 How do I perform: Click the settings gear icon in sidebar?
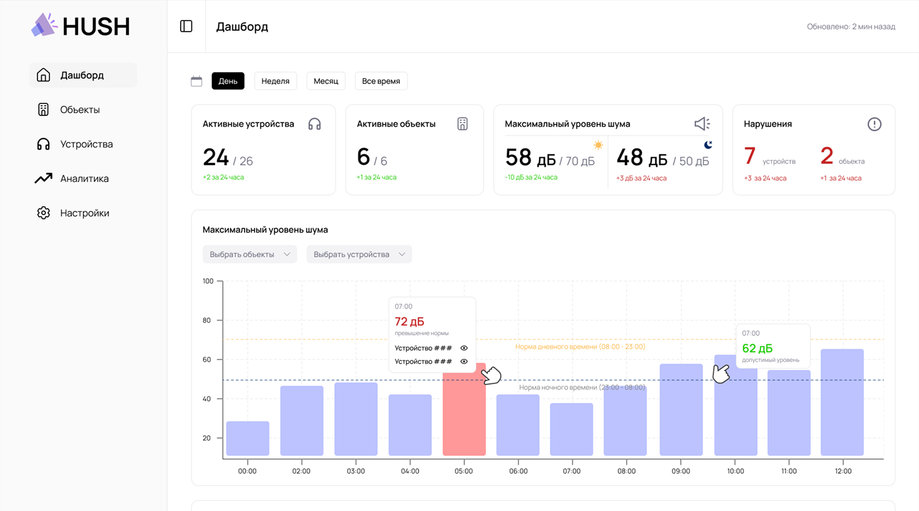[x=43, y=213]
